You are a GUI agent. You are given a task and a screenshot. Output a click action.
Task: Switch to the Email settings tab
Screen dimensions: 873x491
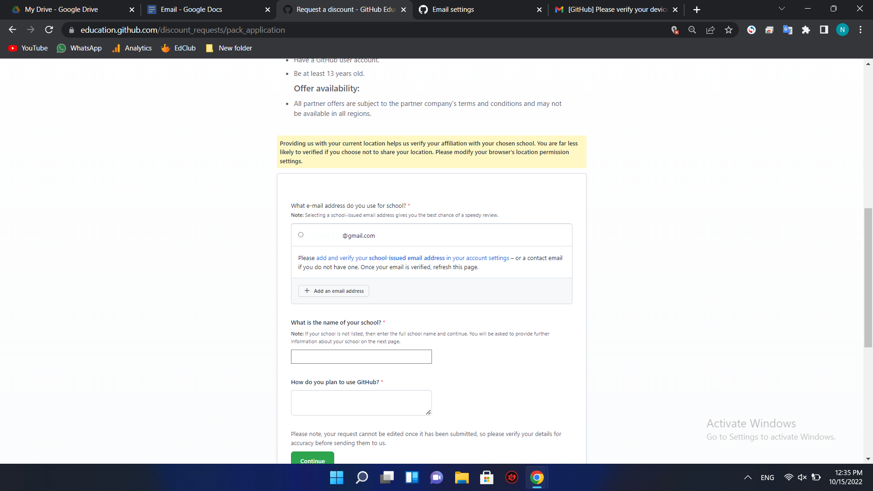tap(477, 10)
